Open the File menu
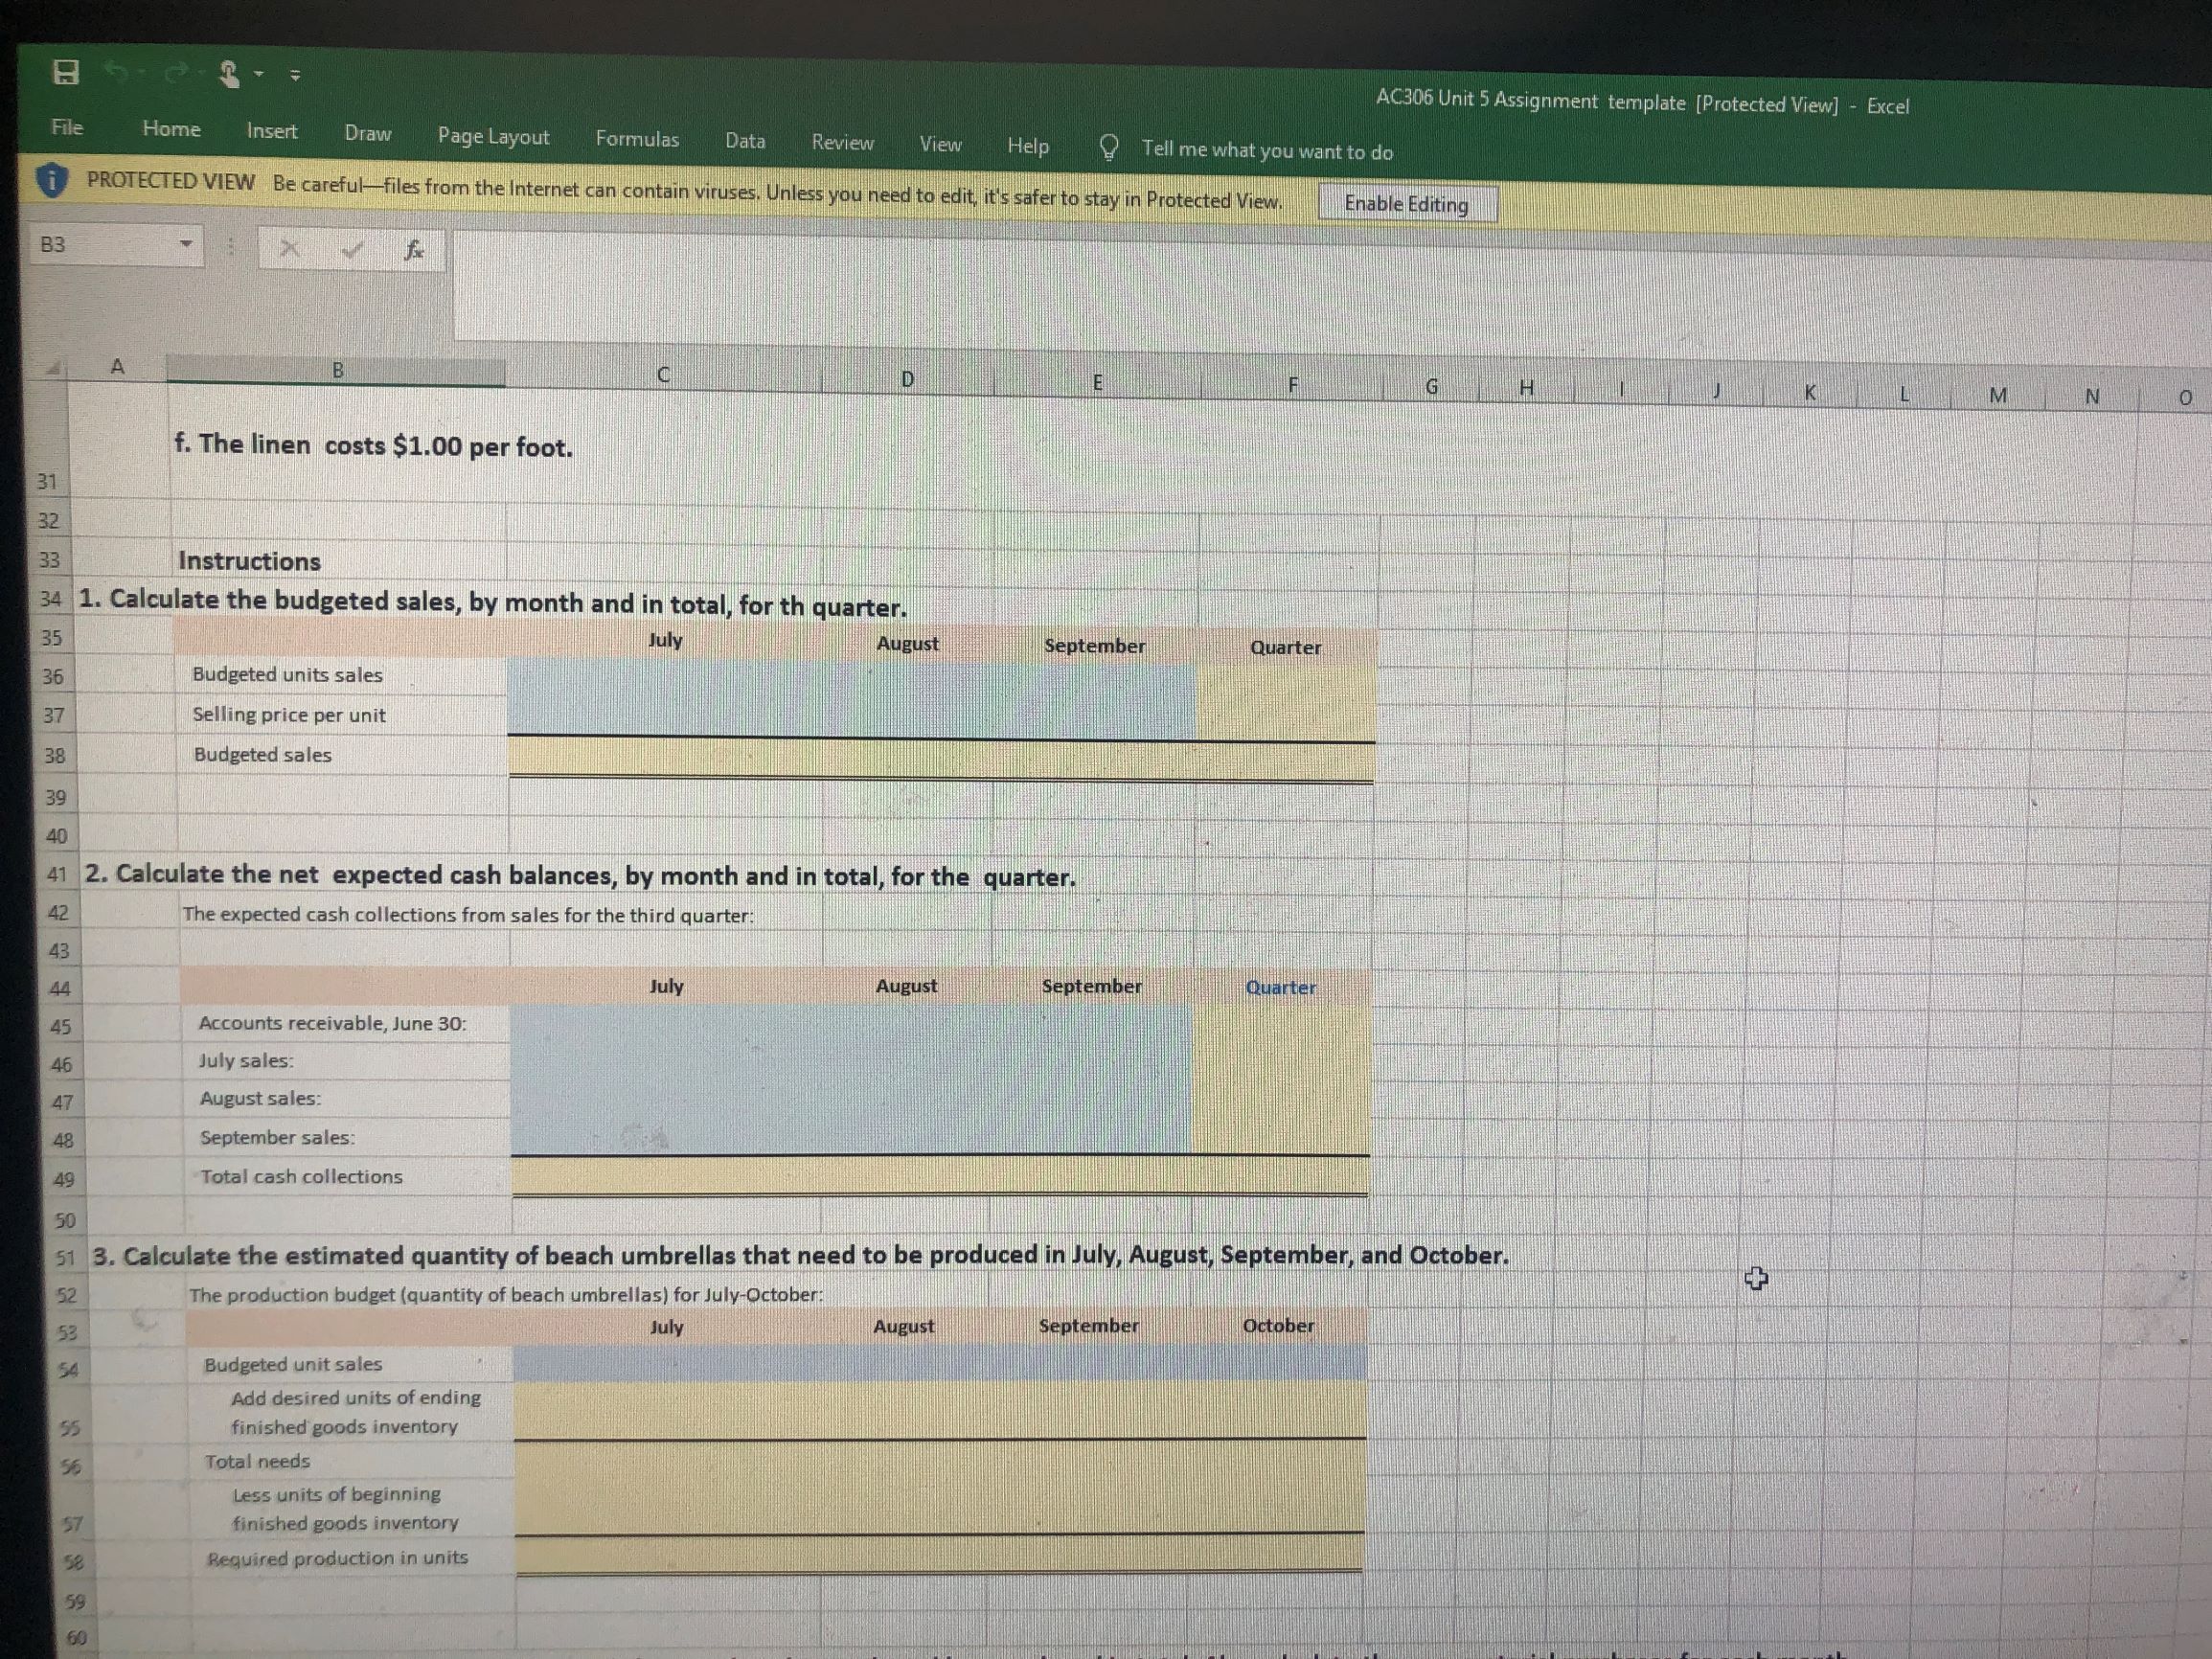The width and height of the screenshot is (2212, 1659). pos(66,128)
